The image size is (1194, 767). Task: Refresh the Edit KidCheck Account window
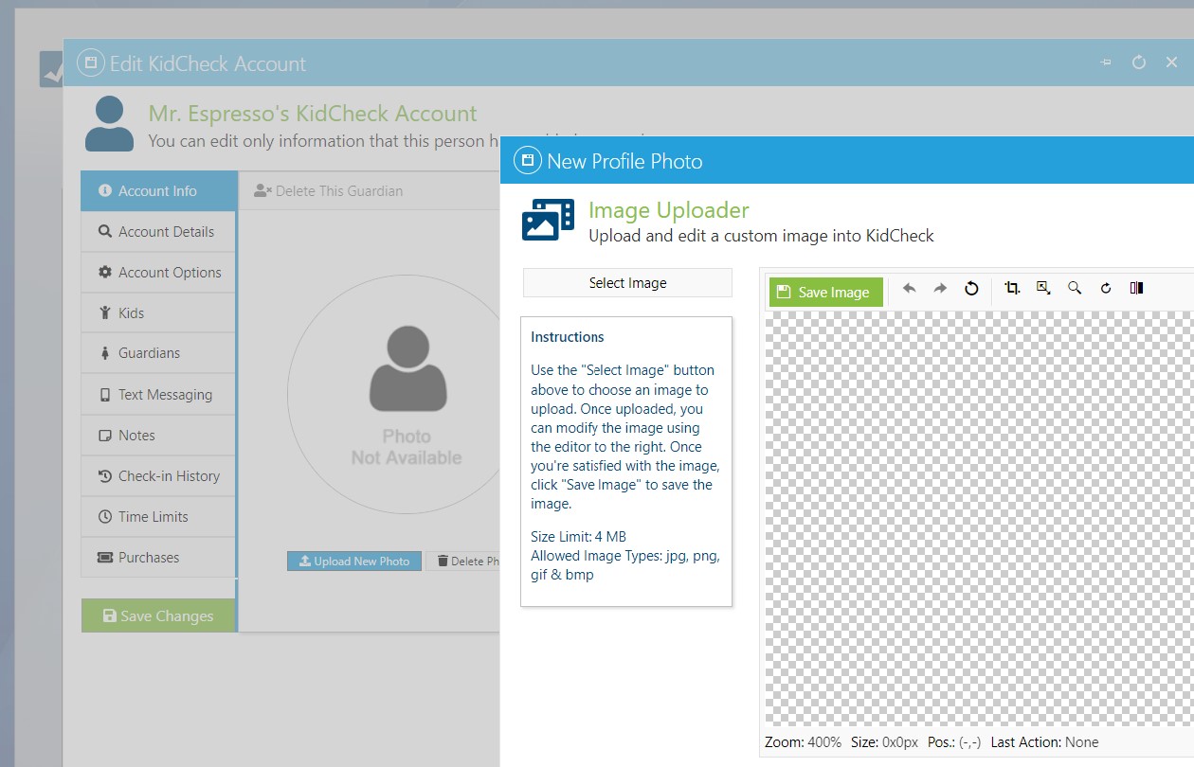coord(1139,62)
